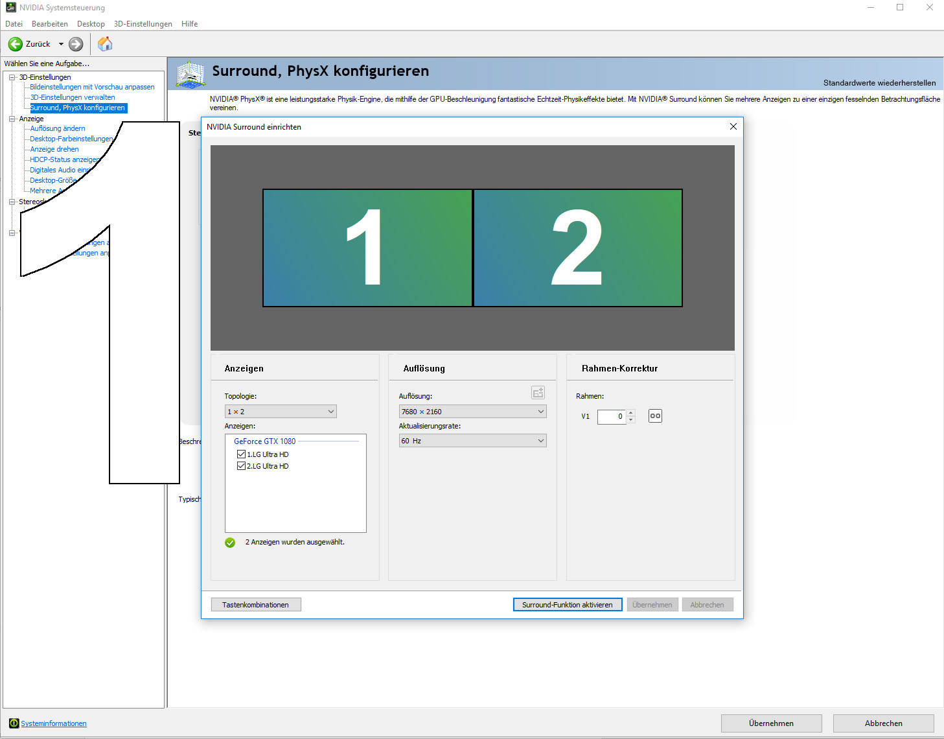
Task: Click the bezel correction preview icon
Action: point(655,416)
